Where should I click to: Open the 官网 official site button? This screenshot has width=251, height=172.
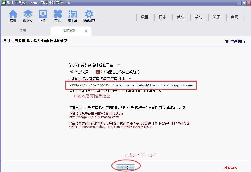pos(235,17)
